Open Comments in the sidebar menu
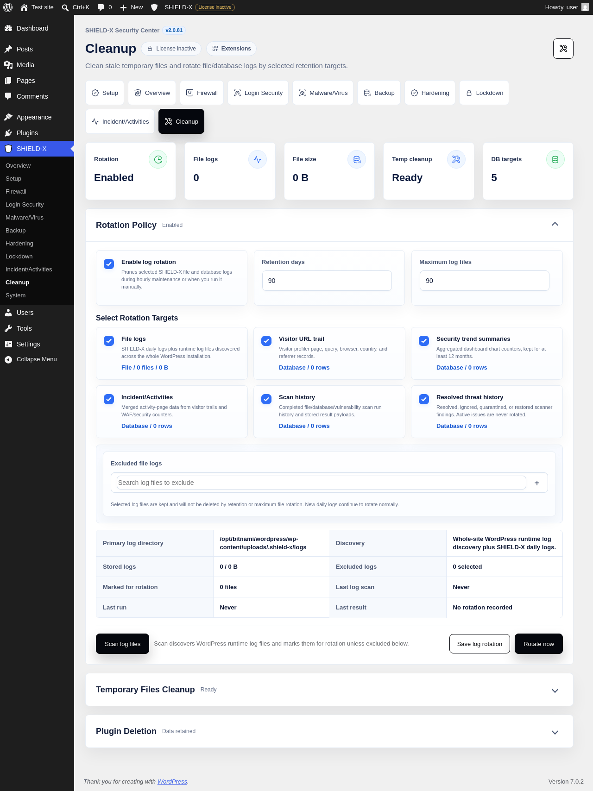 click(x=37, y=96)
